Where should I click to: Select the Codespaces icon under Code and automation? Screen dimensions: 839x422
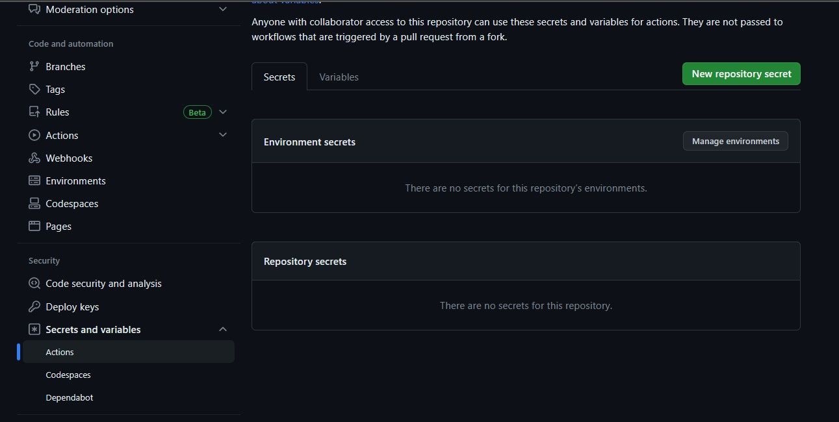[x=34, y=203]
